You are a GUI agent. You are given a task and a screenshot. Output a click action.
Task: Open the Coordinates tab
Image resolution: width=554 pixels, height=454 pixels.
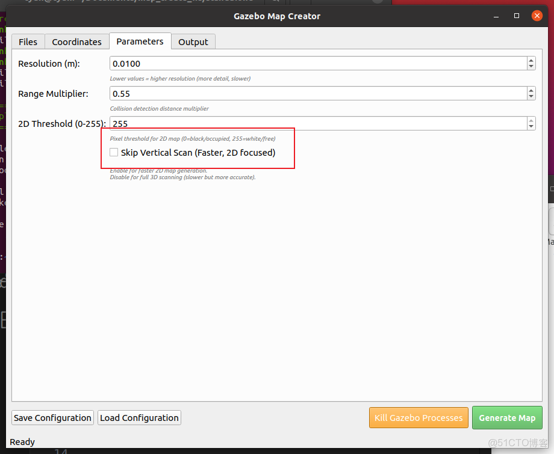click(76, 42)
